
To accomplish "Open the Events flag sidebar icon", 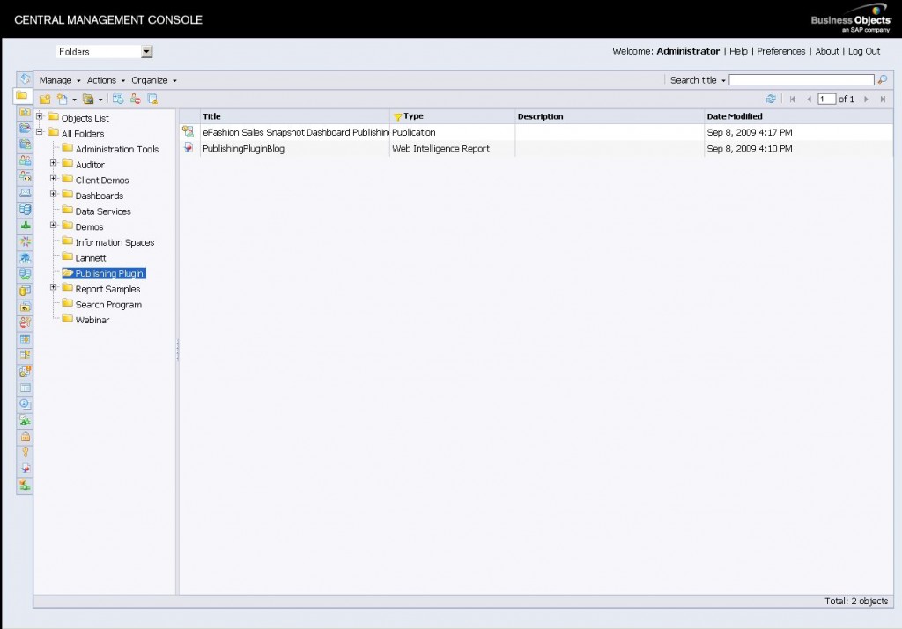I will [25, 355].
